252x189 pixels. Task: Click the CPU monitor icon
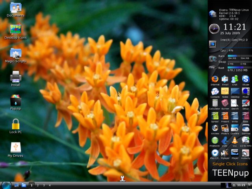coord(213,44)
